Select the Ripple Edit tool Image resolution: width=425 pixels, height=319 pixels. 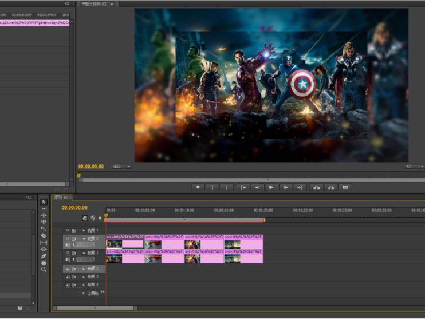click(44, 215)
